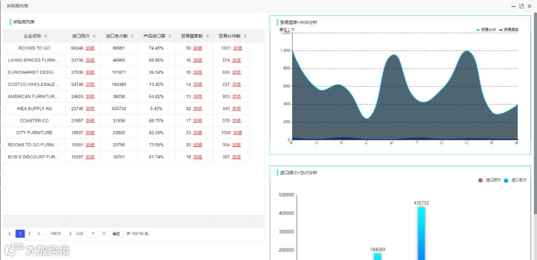Click the 184389 total imports cell
The height and width of the screenshot is (260, 537).
click(x=119, y=84)
